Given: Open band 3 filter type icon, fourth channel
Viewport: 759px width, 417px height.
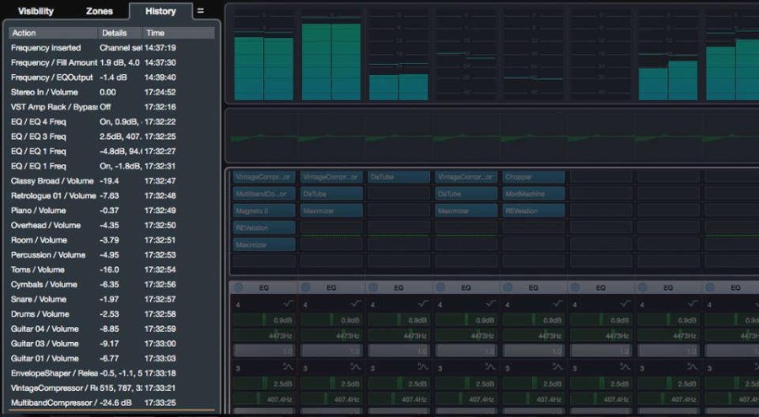Looking at the screenshot, I should 490,367.
